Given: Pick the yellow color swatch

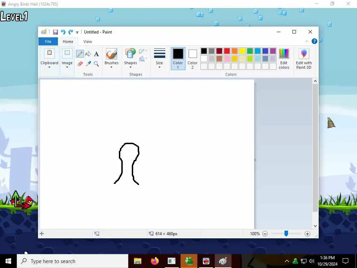Looking at the screenshot, I should pos(242,51).
